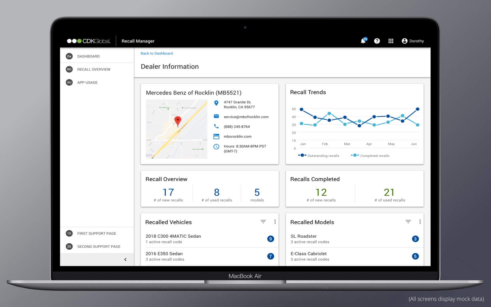Click the Back to Dashboard link
Viewport: 491px width, 307px height.
157,53
